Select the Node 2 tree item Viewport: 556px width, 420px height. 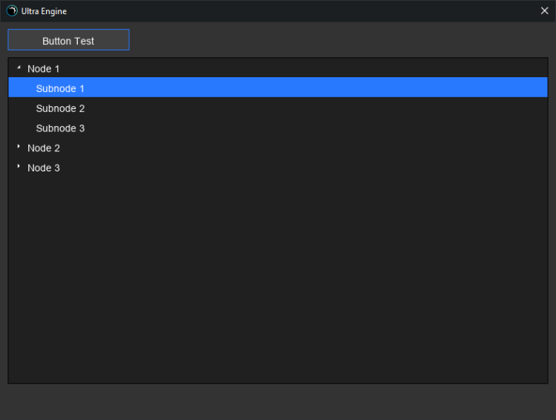(x=43, y=148)
